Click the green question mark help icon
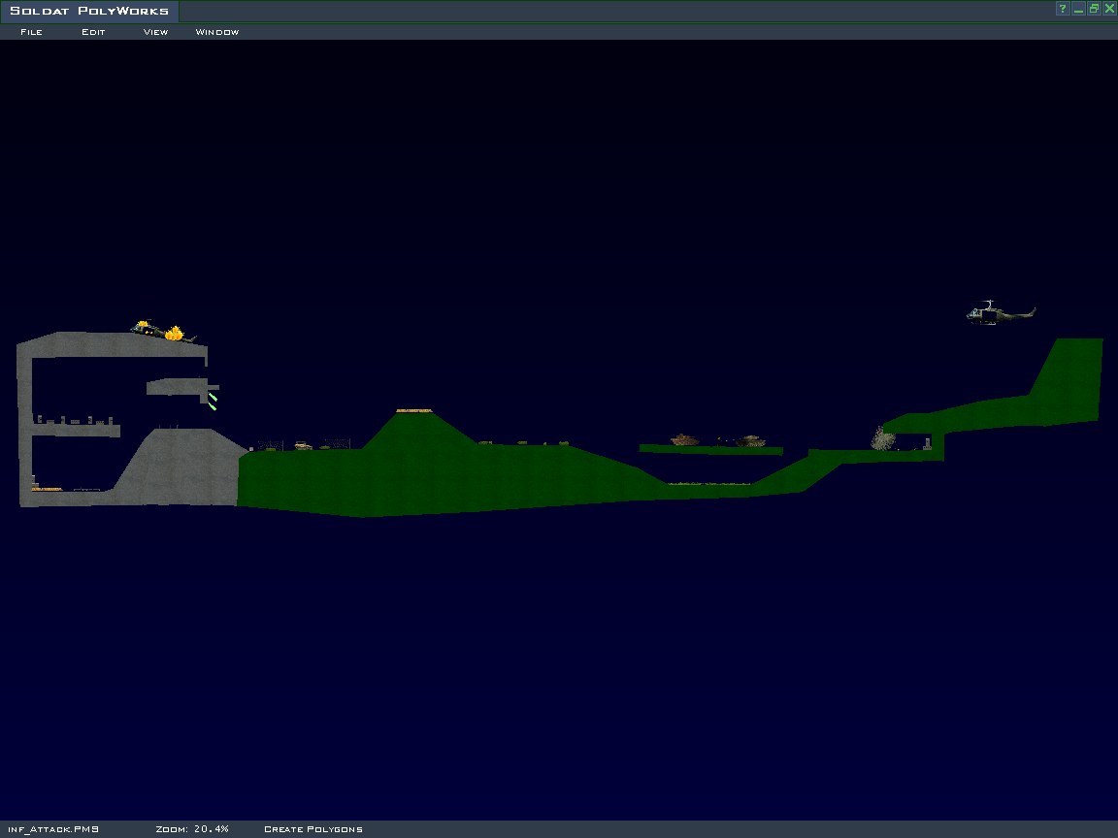 (1063, 9)
